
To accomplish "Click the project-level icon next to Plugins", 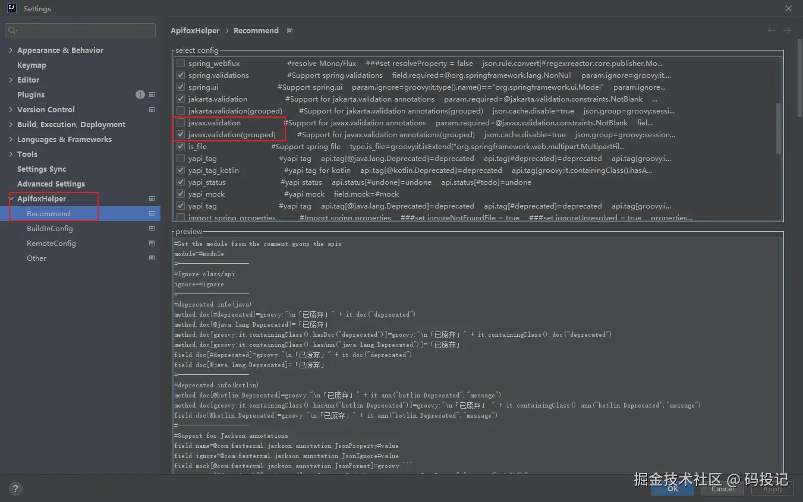I will [152, 94].
